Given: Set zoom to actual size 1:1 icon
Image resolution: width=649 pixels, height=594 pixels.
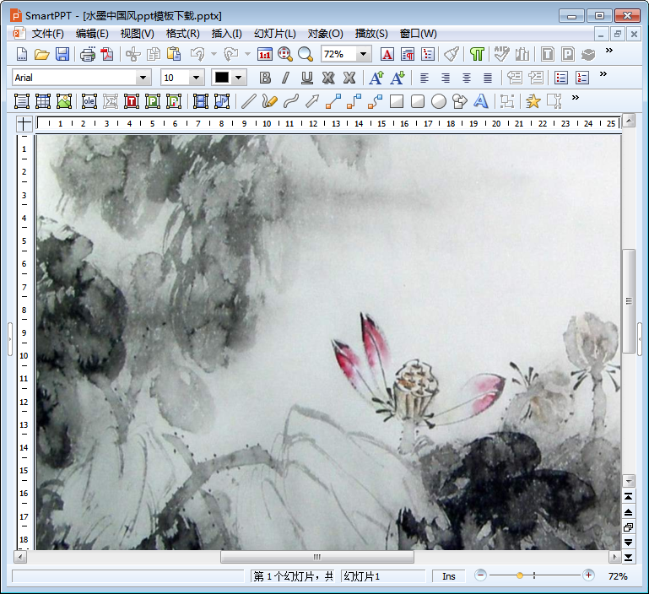Looking at the screenshot, I should tap(264, 54).
